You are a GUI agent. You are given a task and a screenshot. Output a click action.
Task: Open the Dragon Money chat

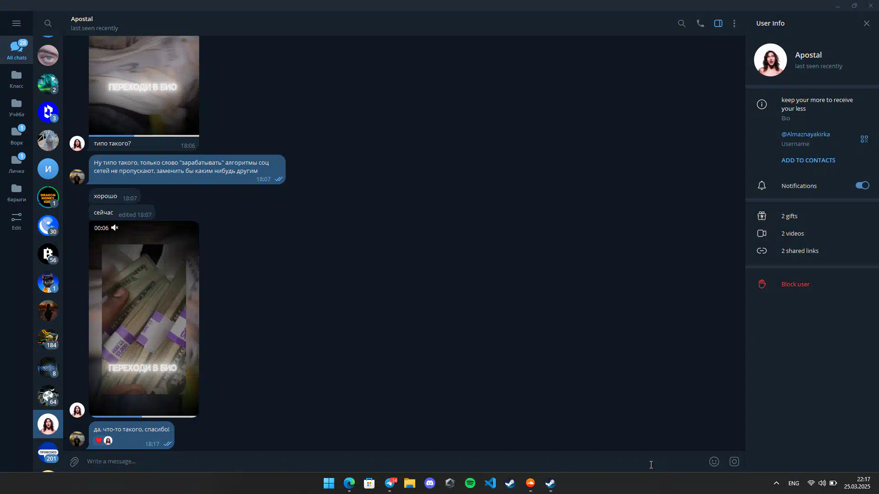(48, 197)
